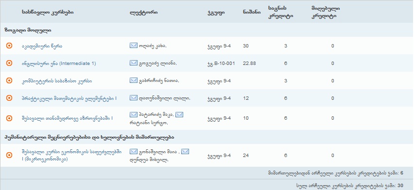
Task: Select radio button for the მიკროეკონომიკა course
Action: [x=9, y=156]
